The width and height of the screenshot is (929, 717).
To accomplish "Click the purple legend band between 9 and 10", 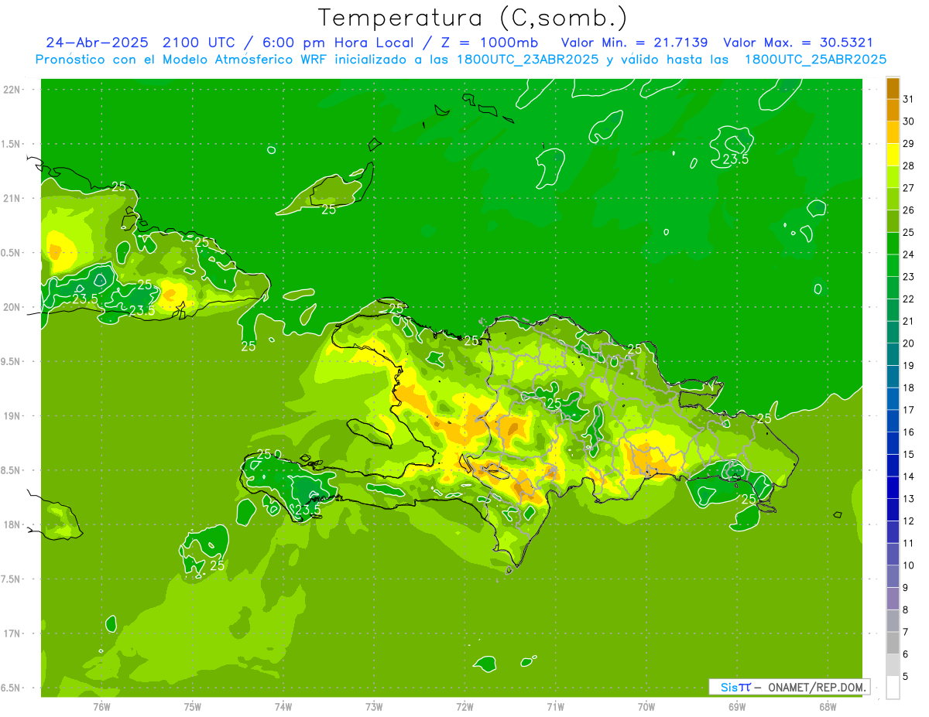I will tap(893, 576).
